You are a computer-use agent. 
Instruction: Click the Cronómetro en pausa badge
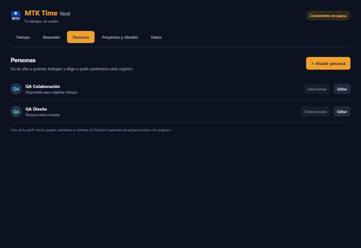pyautogui.click(x=328, y=15)
